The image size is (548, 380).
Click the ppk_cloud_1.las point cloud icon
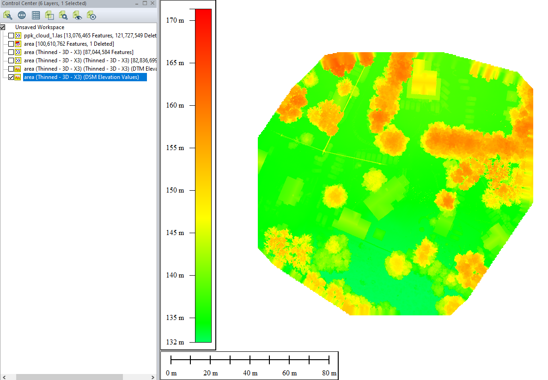point(18,35)
